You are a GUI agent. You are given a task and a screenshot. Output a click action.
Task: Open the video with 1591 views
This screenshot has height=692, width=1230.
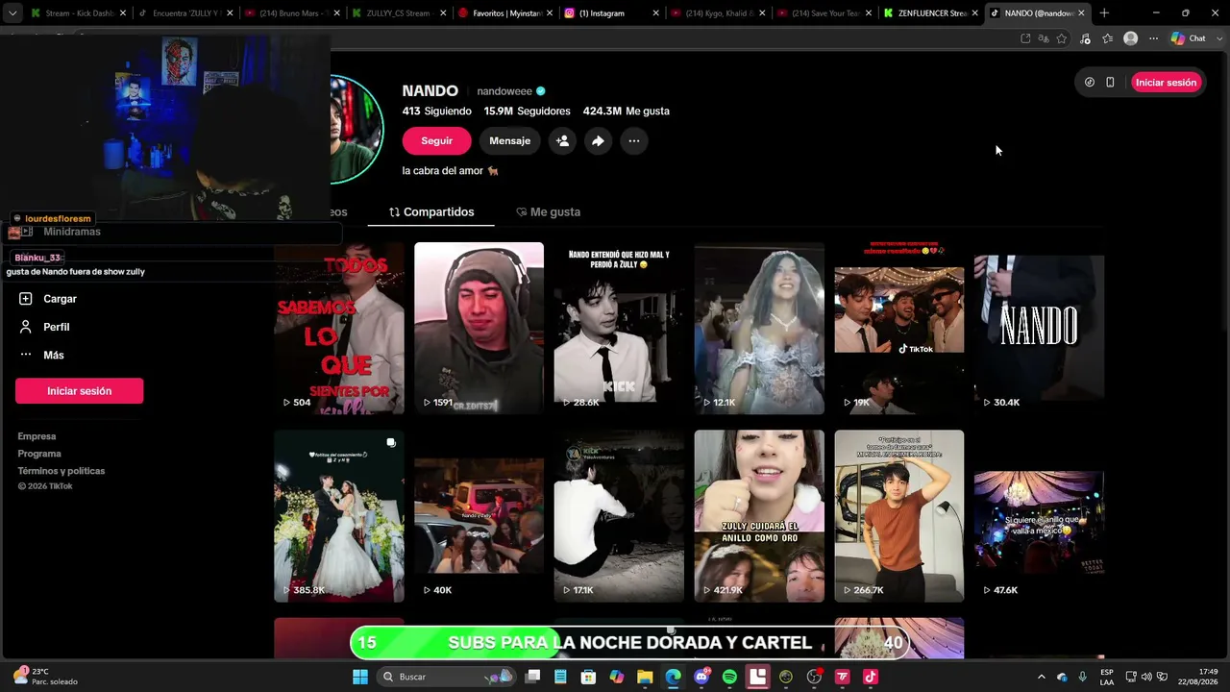479,328
